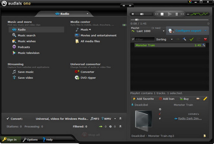Expand the Stations status panel

point(120,126)
